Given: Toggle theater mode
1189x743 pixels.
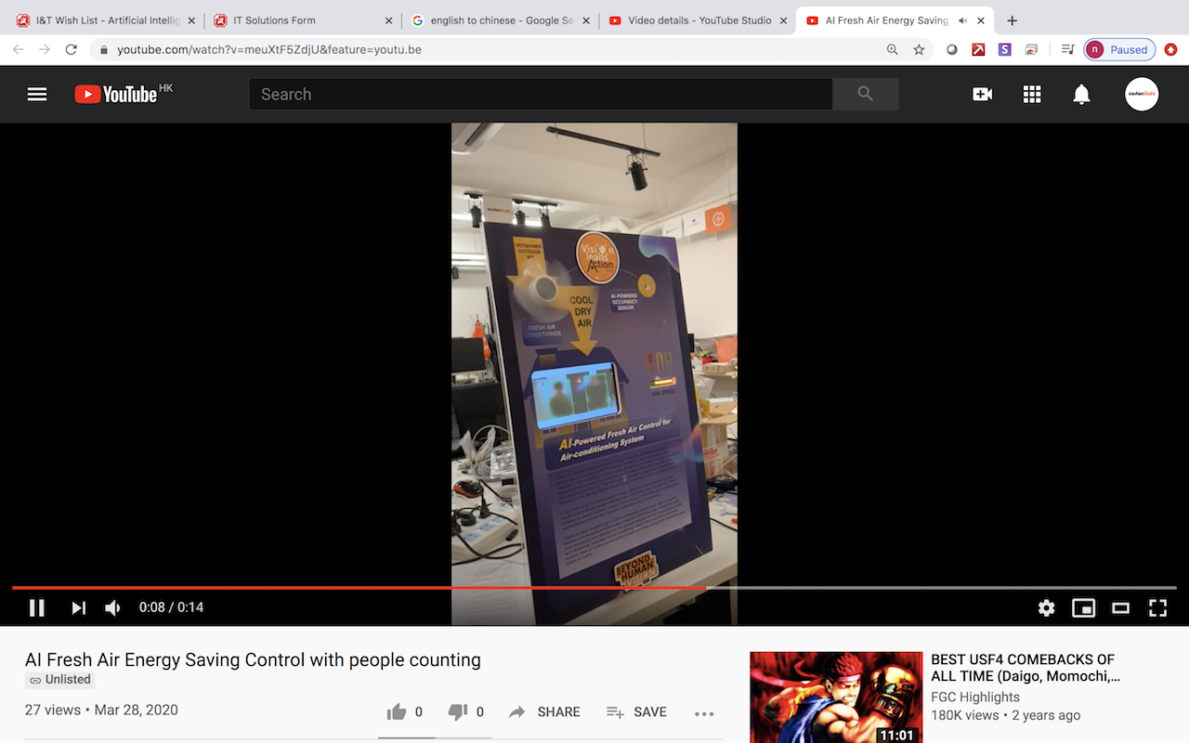Looking at the screenshot, I should click(1120, 607).
